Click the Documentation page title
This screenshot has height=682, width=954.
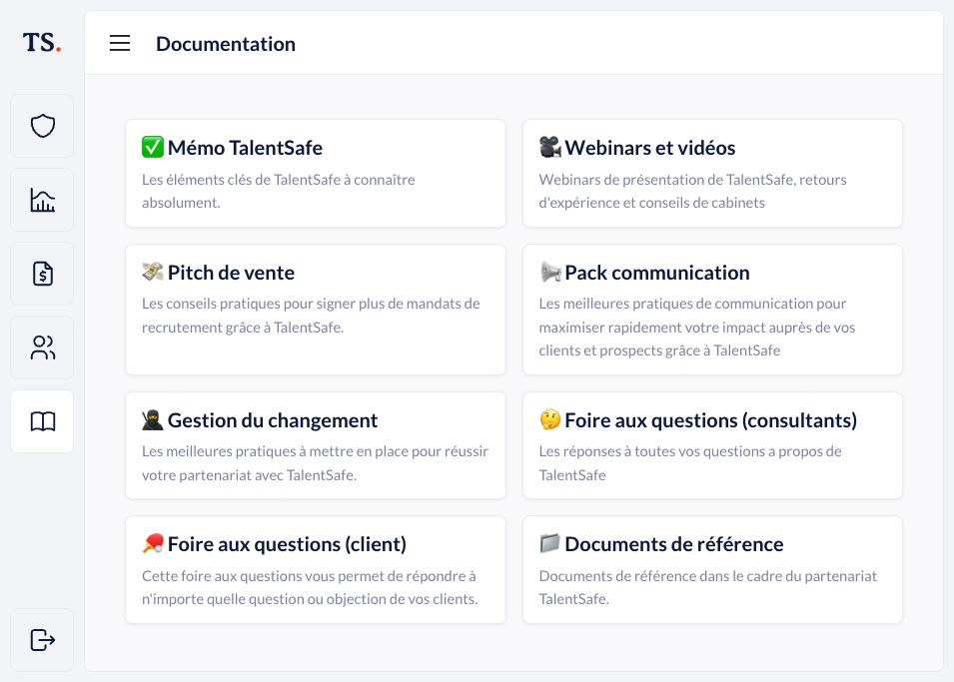click(x=226, y=43)
